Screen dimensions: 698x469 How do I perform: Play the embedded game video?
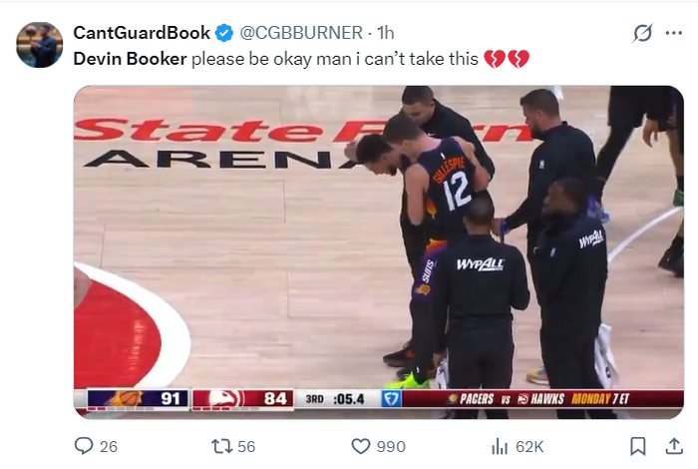click(x=379, y=252)
